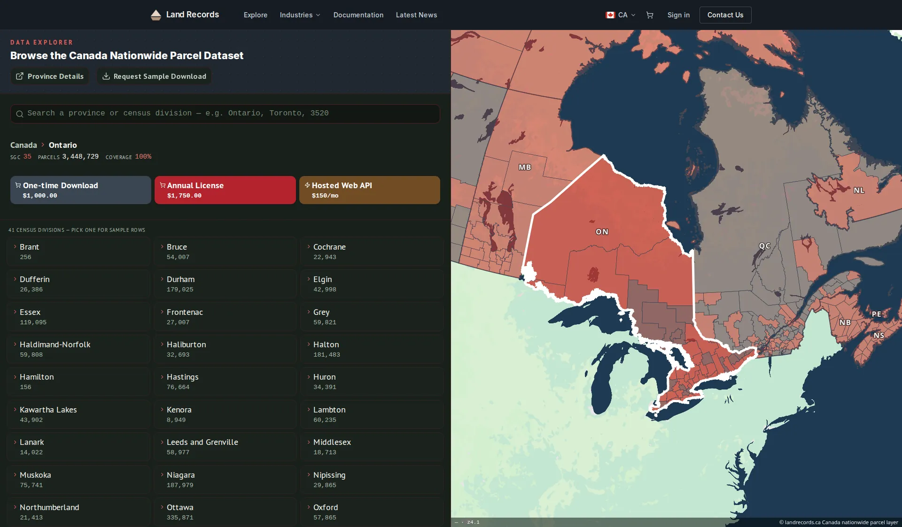Click the Canada breadcrumb link
902x527 pixels.
23,145
